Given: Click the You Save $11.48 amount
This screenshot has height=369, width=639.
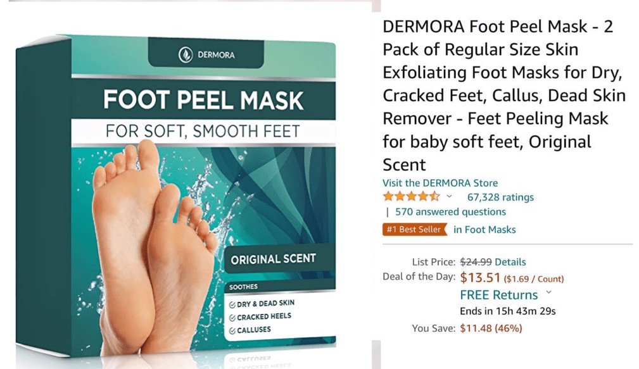Looking at the screenshot, I should pyautogui.click(x=491, y=328).
